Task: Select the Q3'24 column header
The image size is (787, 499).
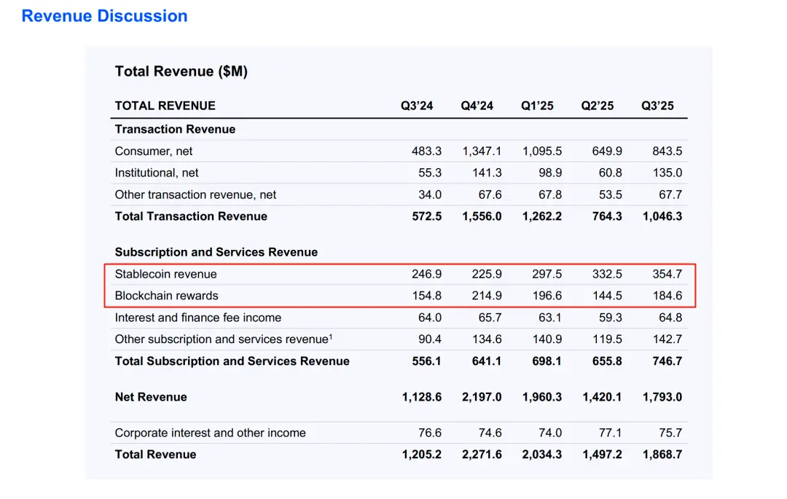Action: (417, 106)
